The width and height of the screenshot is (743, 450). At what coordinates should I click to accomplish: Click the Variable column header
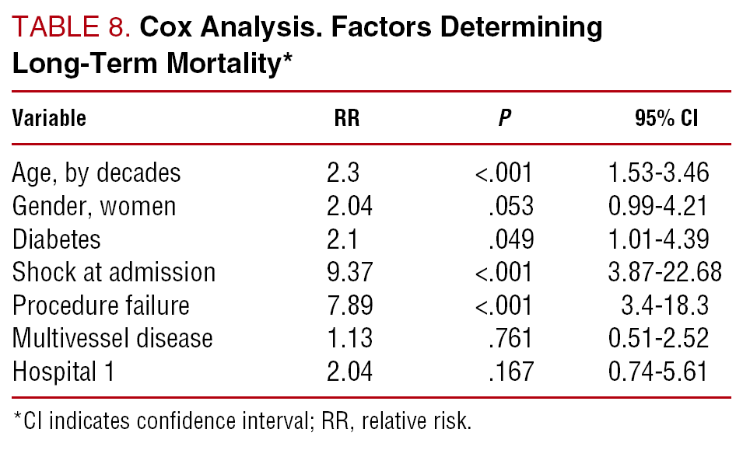point(48,119)
